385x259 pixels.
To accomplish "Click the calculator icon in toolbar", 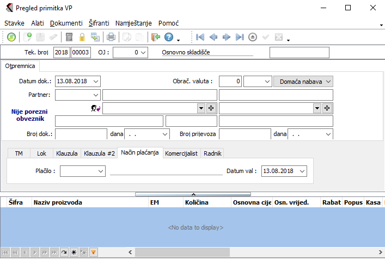I will pyautogui.click(x=69, y=37).
